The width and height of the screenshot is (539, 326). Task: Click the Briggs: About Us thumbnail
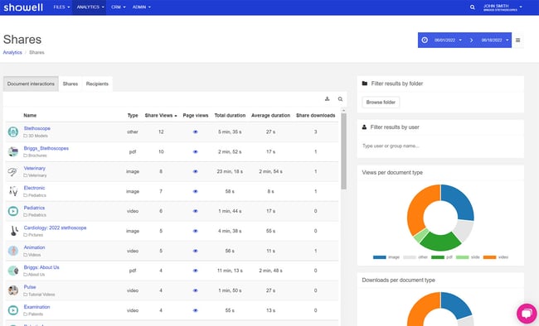click(13, 271)
